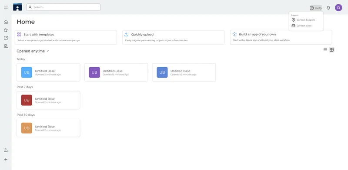
Task: Open the notifications bell icon
Action: tap(328, 8)
